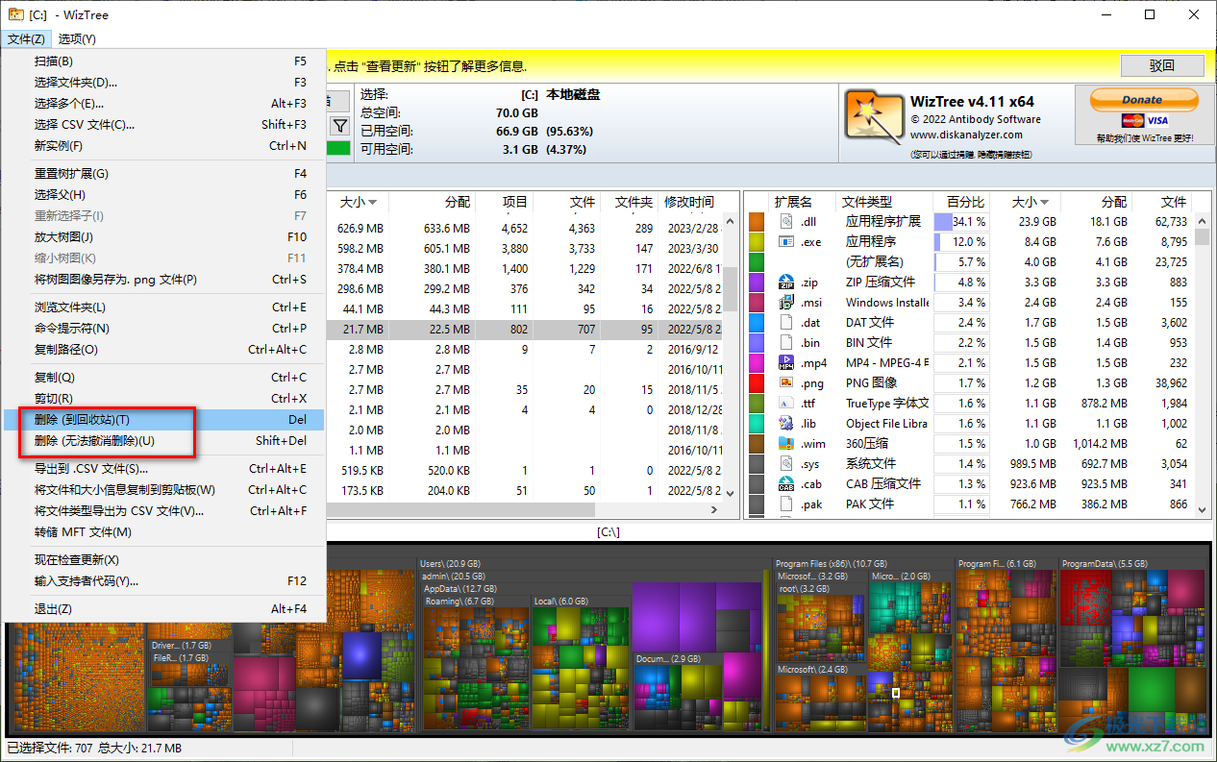Choose 将树图图像另存为.png 文件(P)

[x=163, y=279]
